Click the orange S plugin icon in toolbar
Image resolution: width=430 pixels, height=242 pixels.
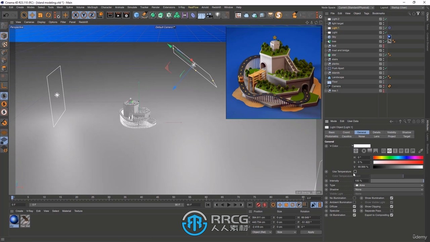coord(278,15)
